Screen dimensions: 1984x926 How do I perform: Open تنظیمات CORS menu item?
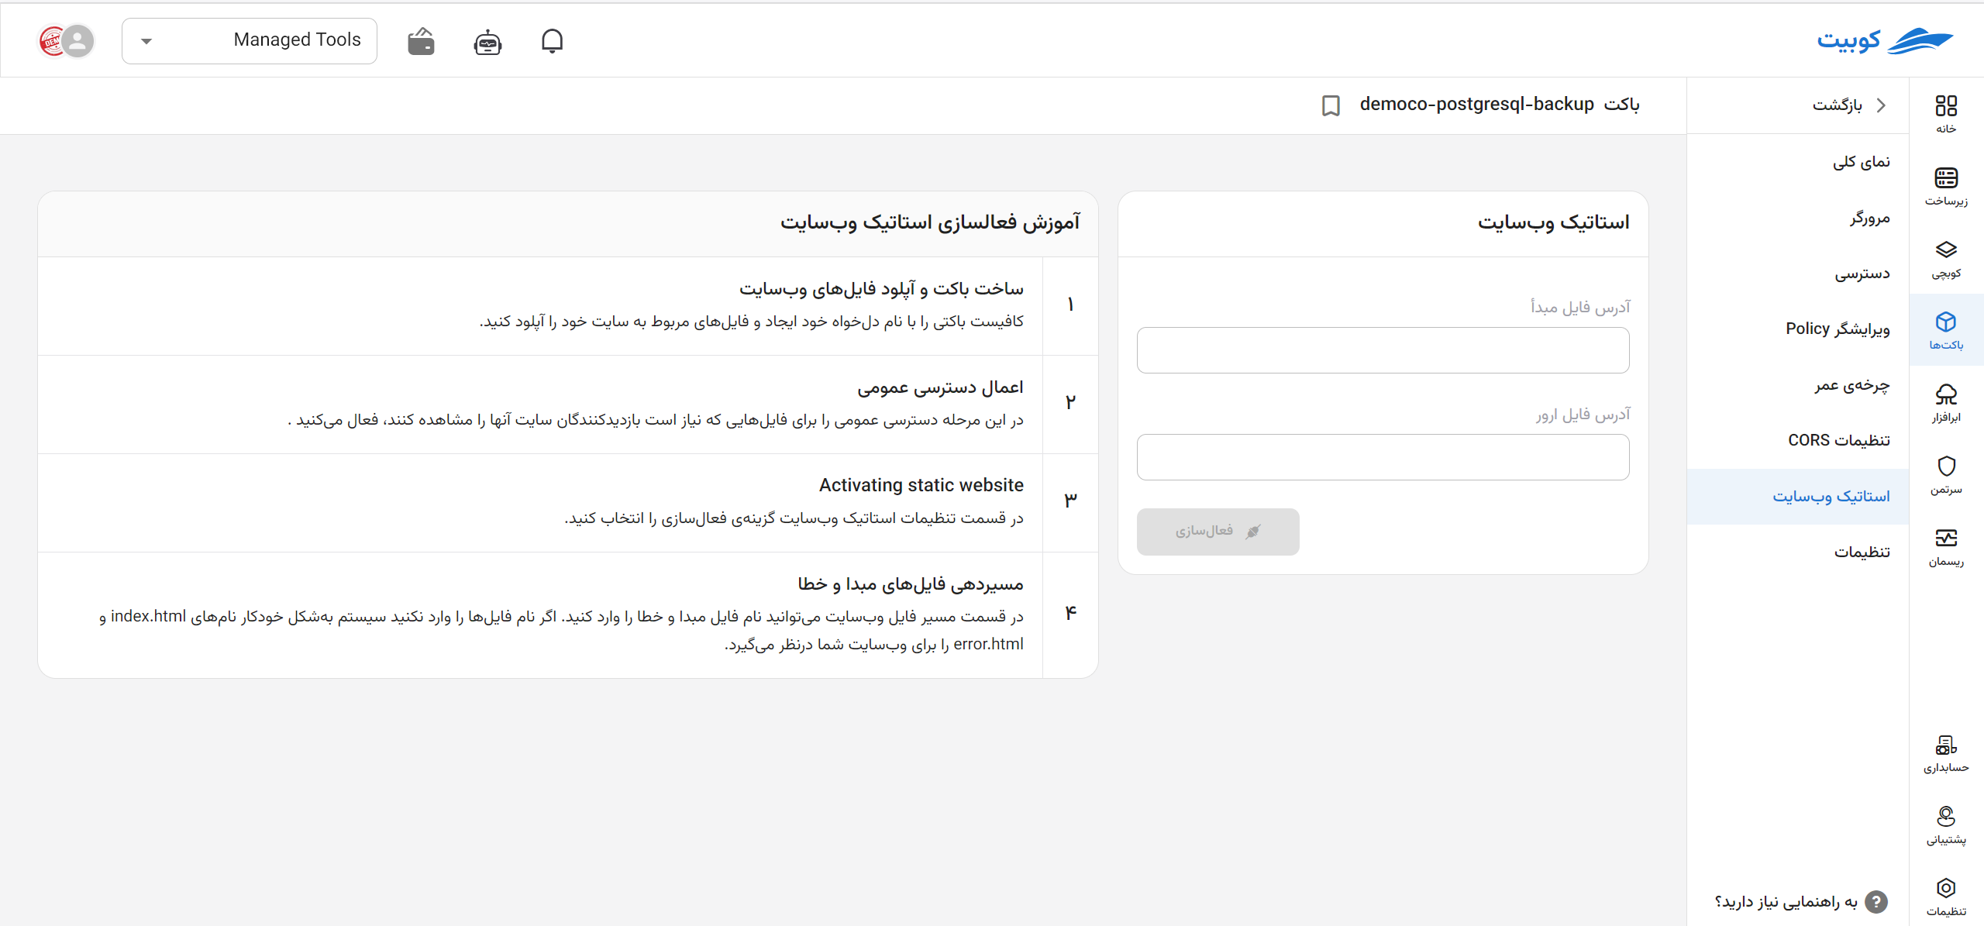1798,441
